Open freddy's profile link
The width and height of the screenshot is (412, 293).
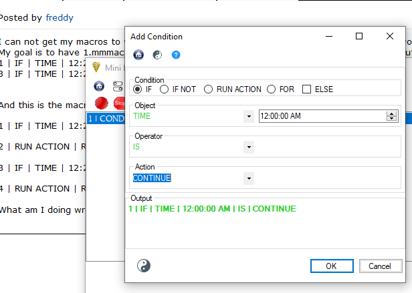click(x=60, y=17)
